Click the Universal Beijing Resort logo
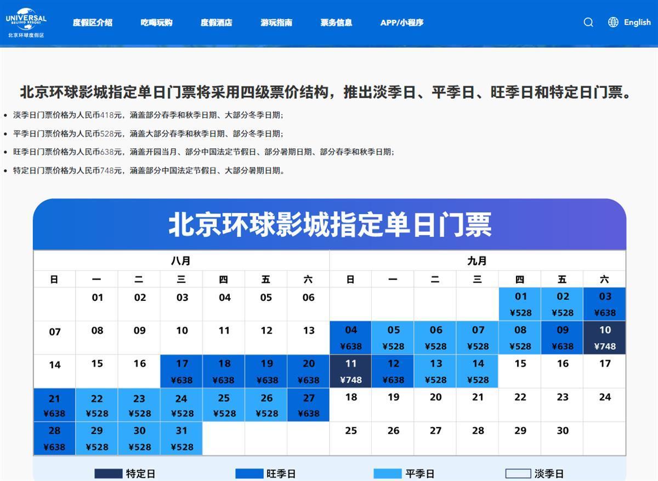The height and width of the screenshot is (481, 658). click(26, 23)
